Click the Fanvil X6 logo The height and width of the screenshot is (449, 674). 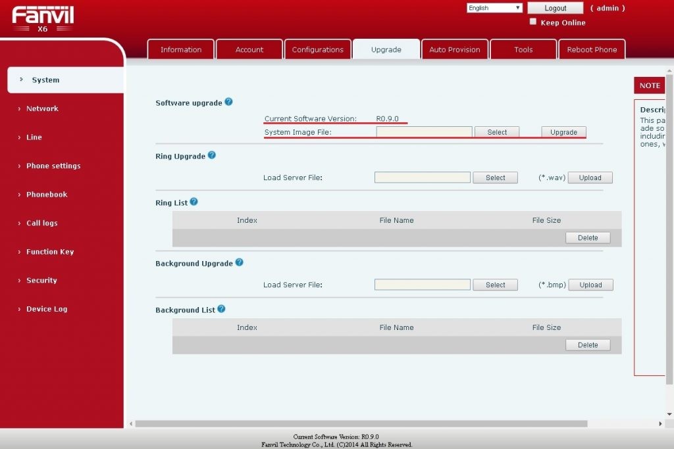[x=43, y=19]
